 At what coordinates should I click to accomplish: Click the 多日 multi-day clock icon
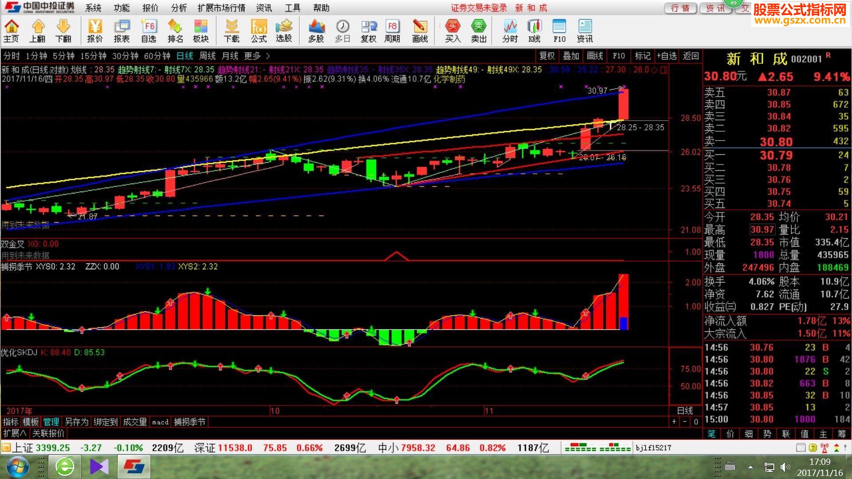343,31
